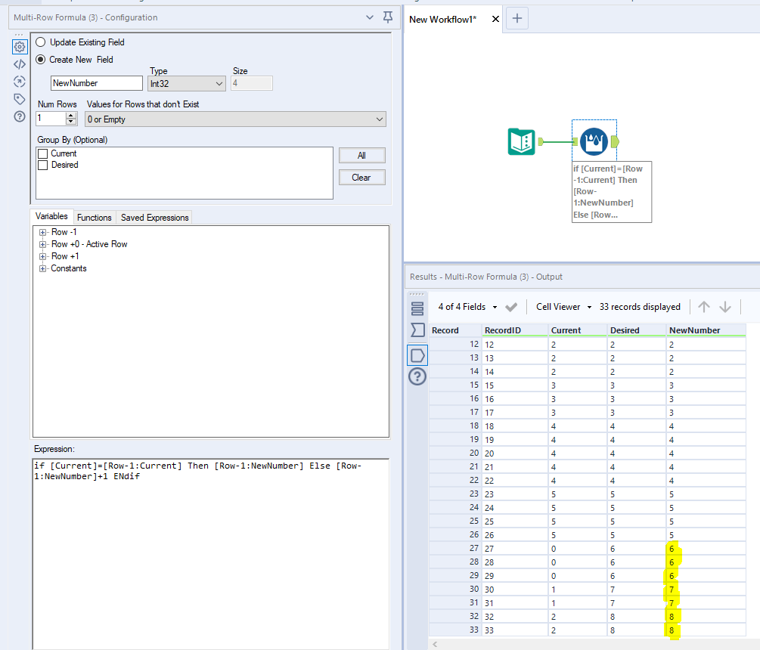Pin the Configuration panel
760x650 pixels.
point(387,17)
